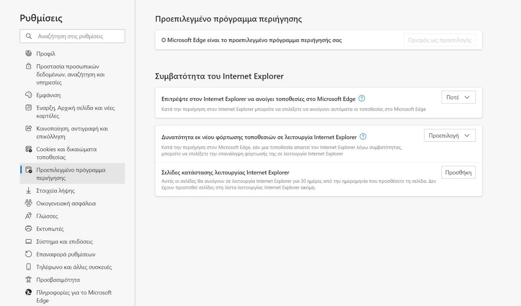Click the Εμφάνιση appearance icon

(28, 95)
